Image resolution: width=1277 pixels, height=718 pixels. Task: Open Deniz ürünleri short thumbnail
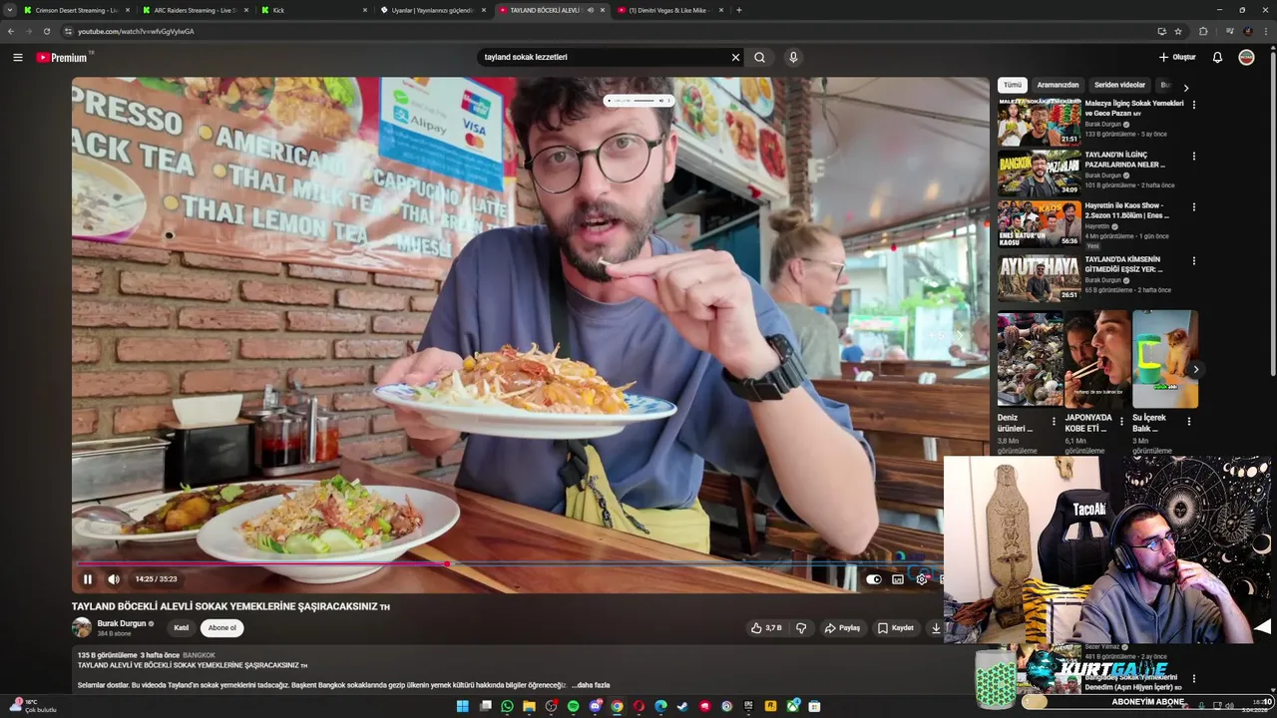click(1030, 359)
